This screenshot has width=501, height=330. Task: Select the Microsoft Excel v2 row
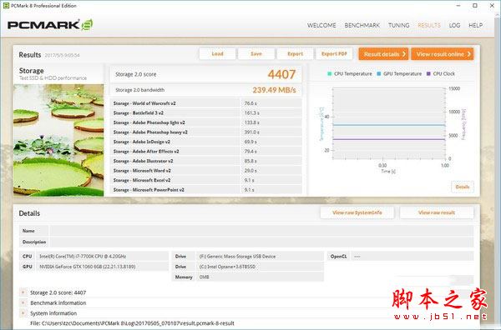point(205,180)
